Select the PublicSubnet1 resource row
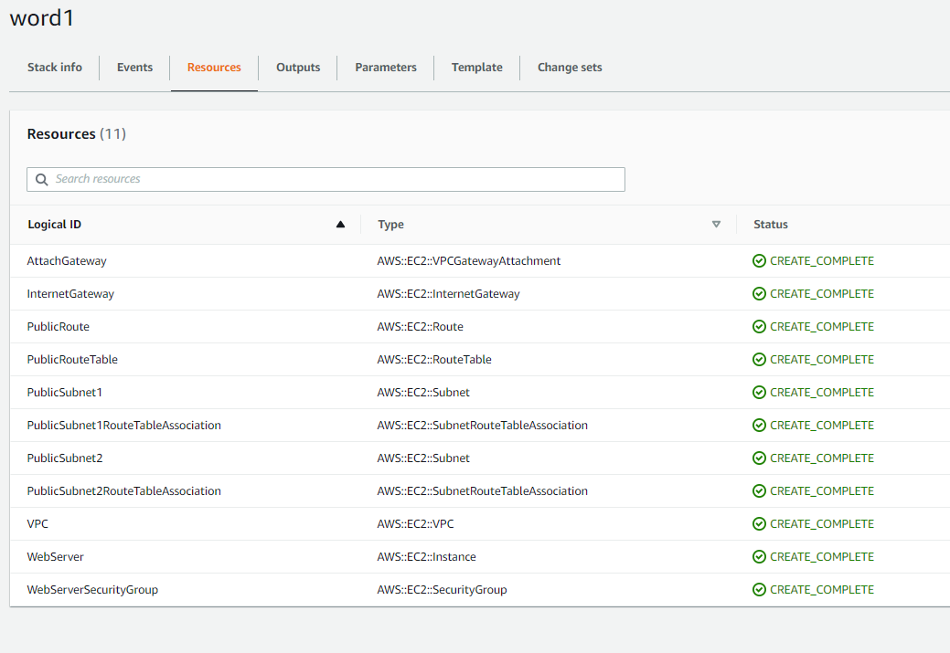 point(480,392)
